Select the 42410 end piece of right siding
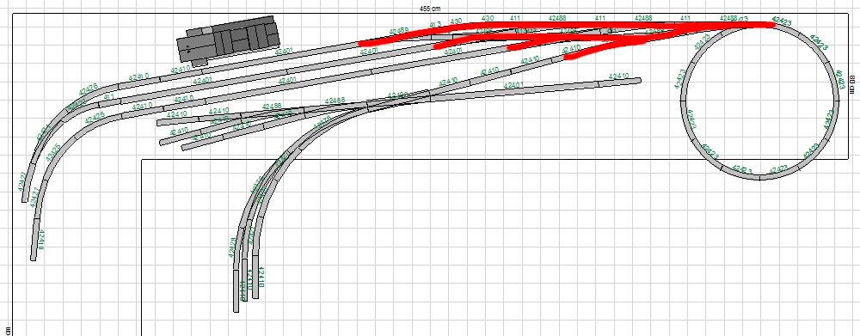The height and width of the screenshot is (336, 860). tap(619, 81)
